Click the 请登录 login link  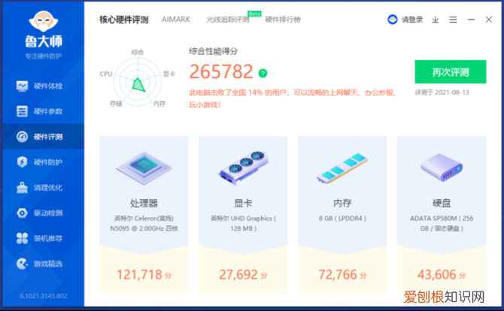[x=412, y=20]
